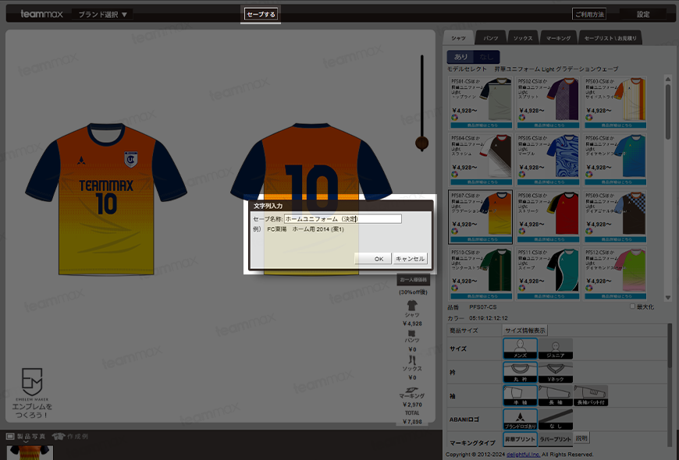This screenshot has height=460, width=679.
Task: Click キャンセル in the save name dialog
Action: pyautogui.click(x=410, y=259)
